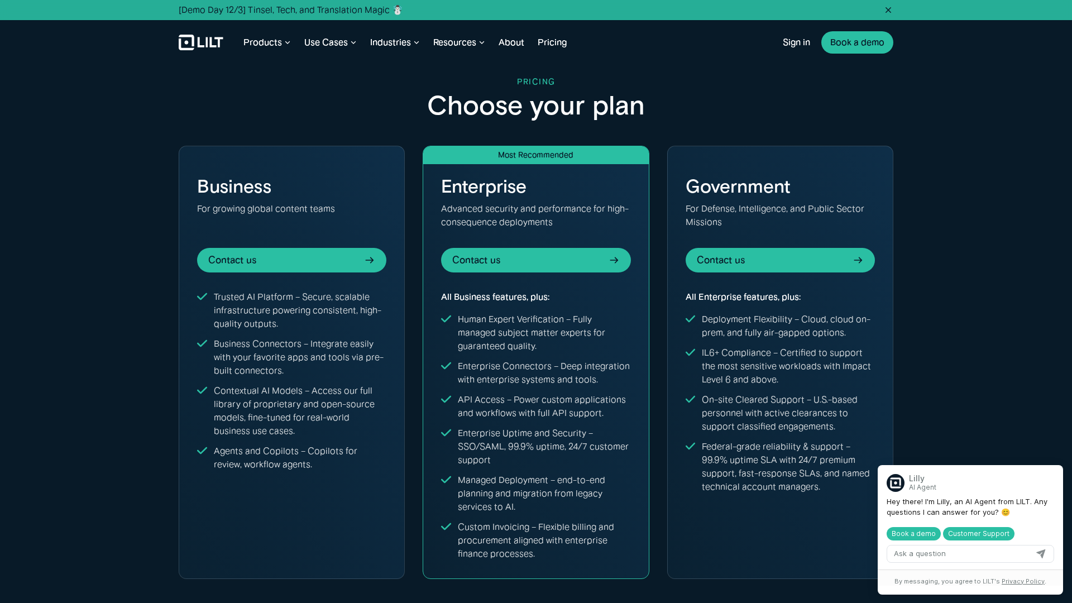This screenshot has height=603, width=1072.
Task: Click arrow icon on Business Contact us
Action: (369, 260)
